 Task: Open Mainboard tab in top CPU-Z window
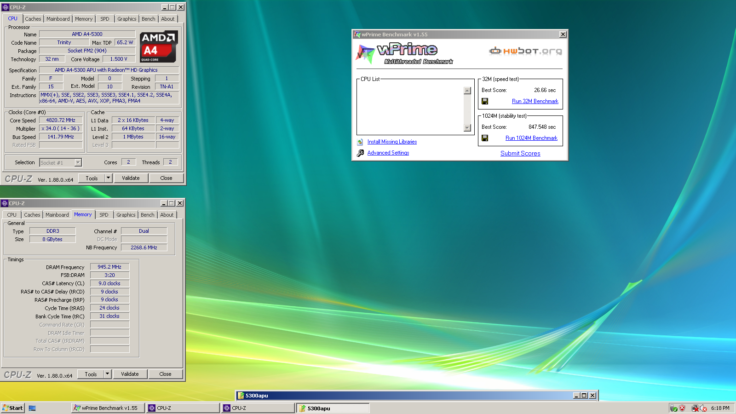(58, 19)
